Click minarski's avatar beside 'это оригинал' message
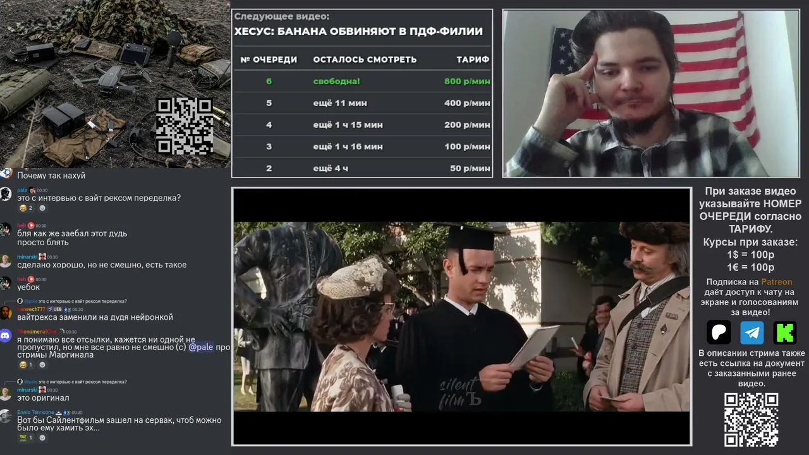The image size is (809, 455). pos(6,394)
